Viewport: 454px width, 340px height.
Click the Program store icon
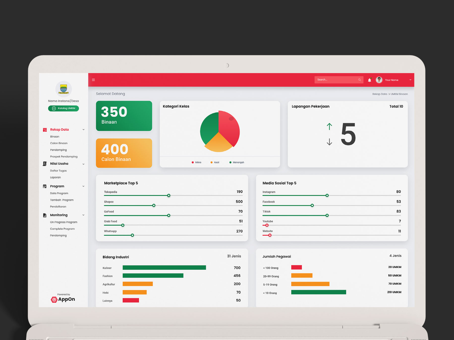(45, 186)
